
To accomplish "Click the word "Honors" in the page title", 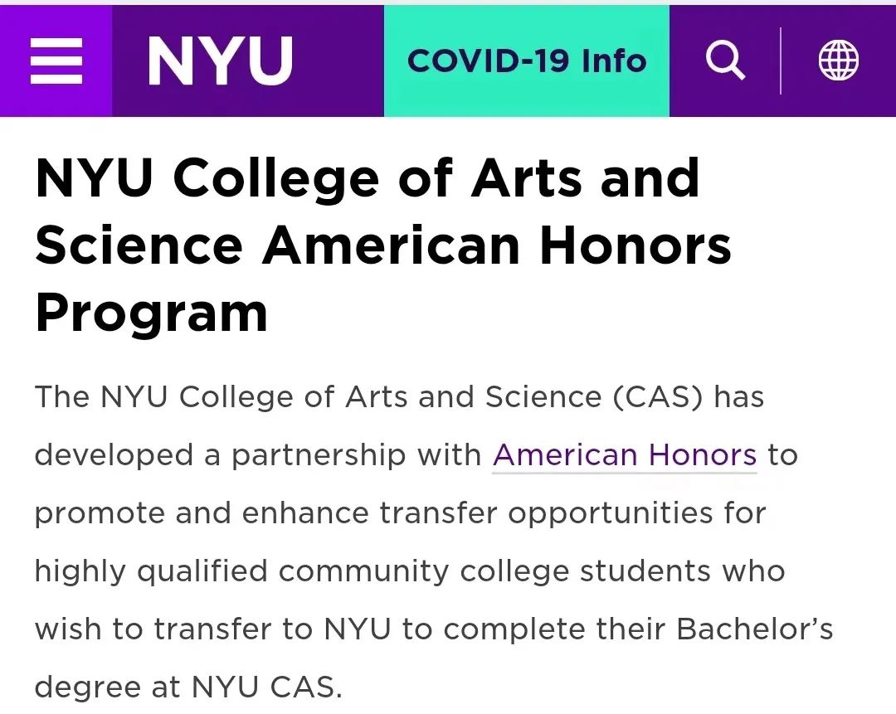I will click(x=636, y=245).
